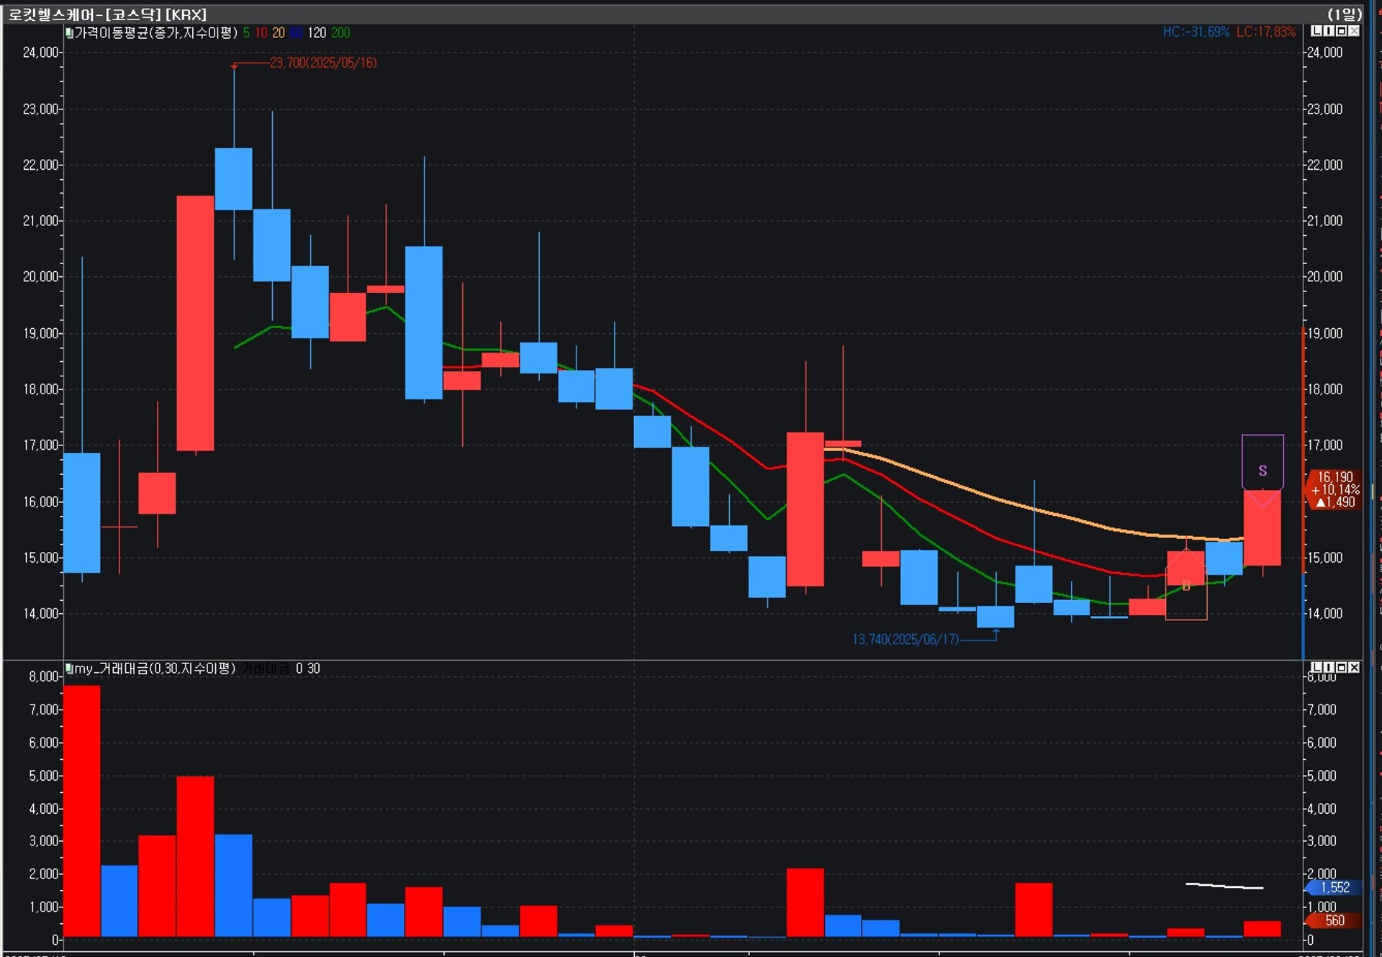Click the I button in volume pane
The width and height of the screenshot is (1382, 957).
[x=1329, y=668]
